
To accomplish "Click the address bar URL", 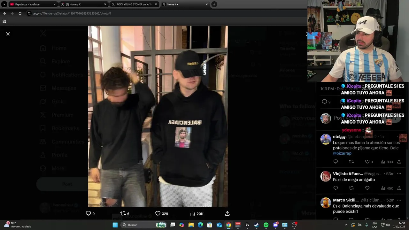I will 72,13.
